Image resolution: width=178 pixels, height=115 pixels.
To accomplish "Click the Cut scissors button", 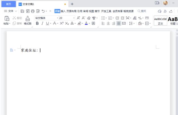I will pos(17,18).
